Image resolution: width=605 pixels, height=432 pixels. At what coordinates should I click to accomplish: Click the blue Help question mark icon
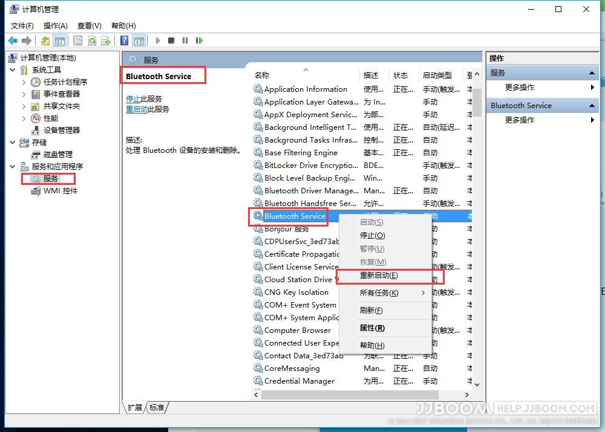pyautogui.click(x=124, y=40)
